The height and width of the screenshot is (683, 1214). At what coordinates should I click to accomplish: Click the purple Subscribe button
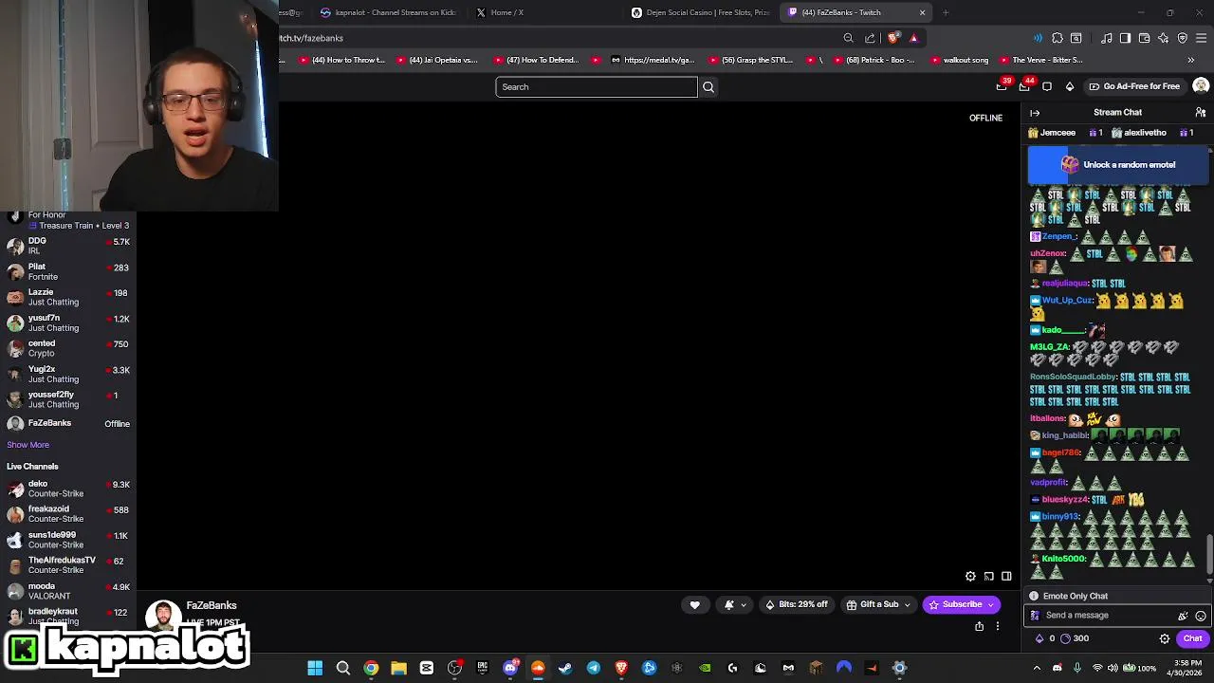(x=961, y=604)
